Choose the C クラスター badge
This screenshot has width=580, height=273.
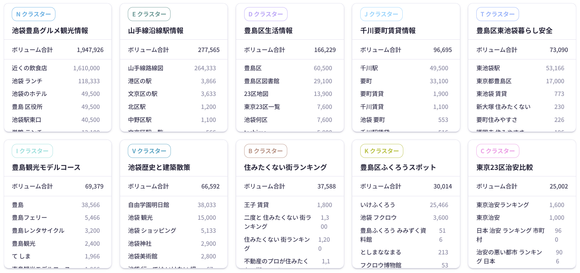click(x=498, y=151)
